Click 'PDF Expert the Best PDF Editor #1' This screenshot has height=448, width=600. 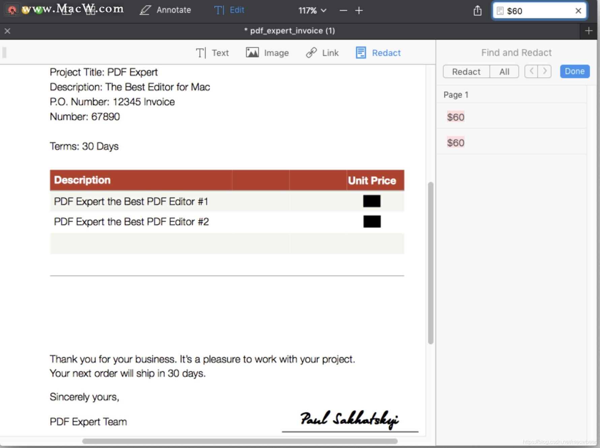(131, 201)
